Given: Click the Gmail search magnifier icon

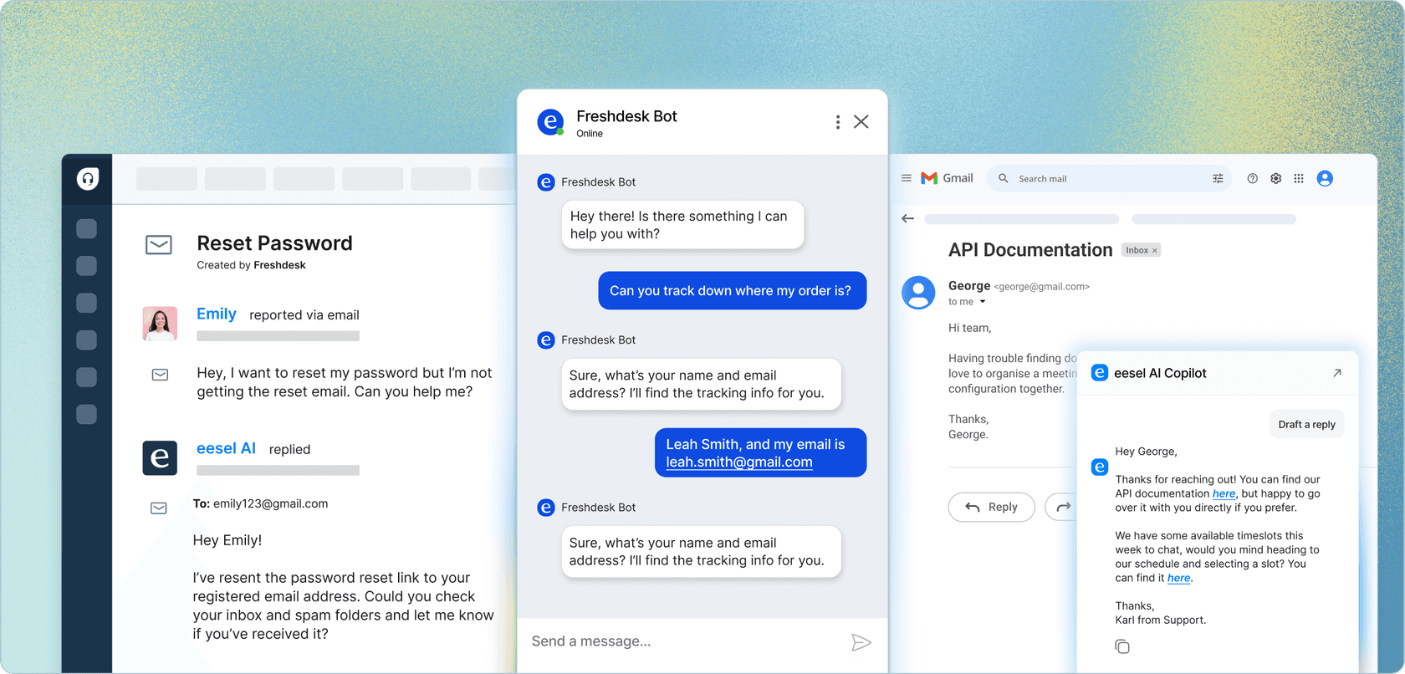Looking at the screenshot, I should tap(1004, 178).
